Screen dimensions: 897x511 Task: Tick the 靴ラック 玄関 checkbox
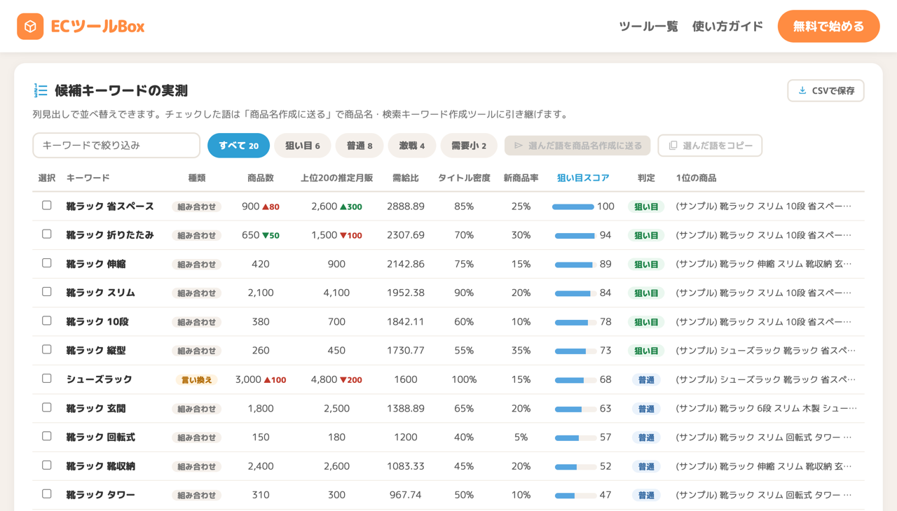point(47,407)
